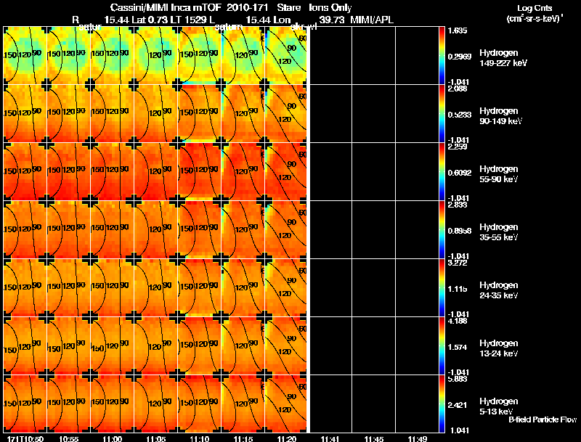Click the 'Log Cnts' scale heading
The width and height of the screenshot is (581, 442).
click(x=535, y=9)
